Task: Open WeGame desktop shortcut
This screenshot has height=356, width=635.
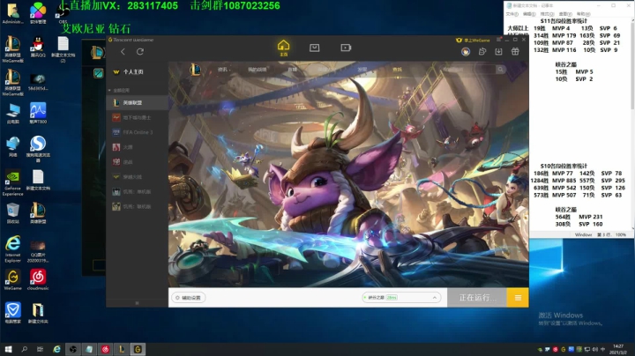Action: click(x=13, y=279)
